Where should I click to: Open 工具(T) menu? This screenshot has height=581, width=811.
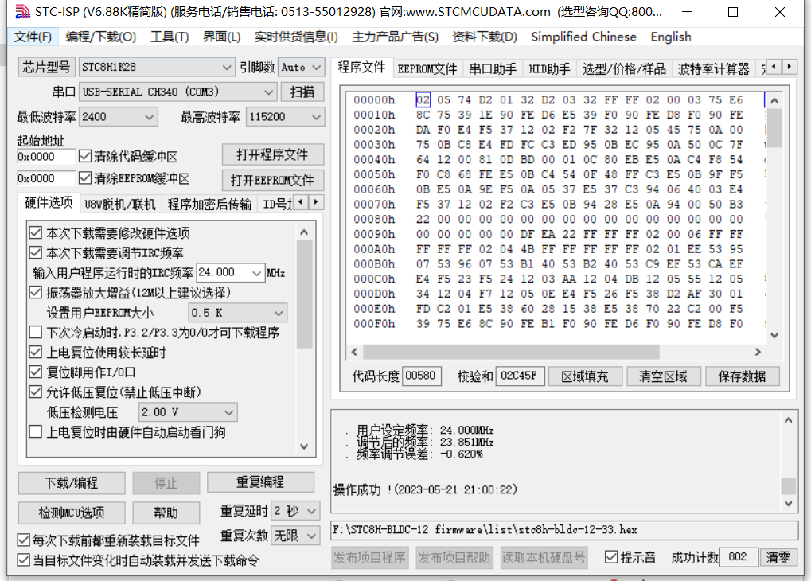[x=170, y=37]
